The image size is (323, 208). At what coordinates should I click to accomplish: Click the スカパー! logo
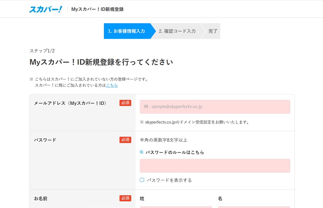[46, 9]
